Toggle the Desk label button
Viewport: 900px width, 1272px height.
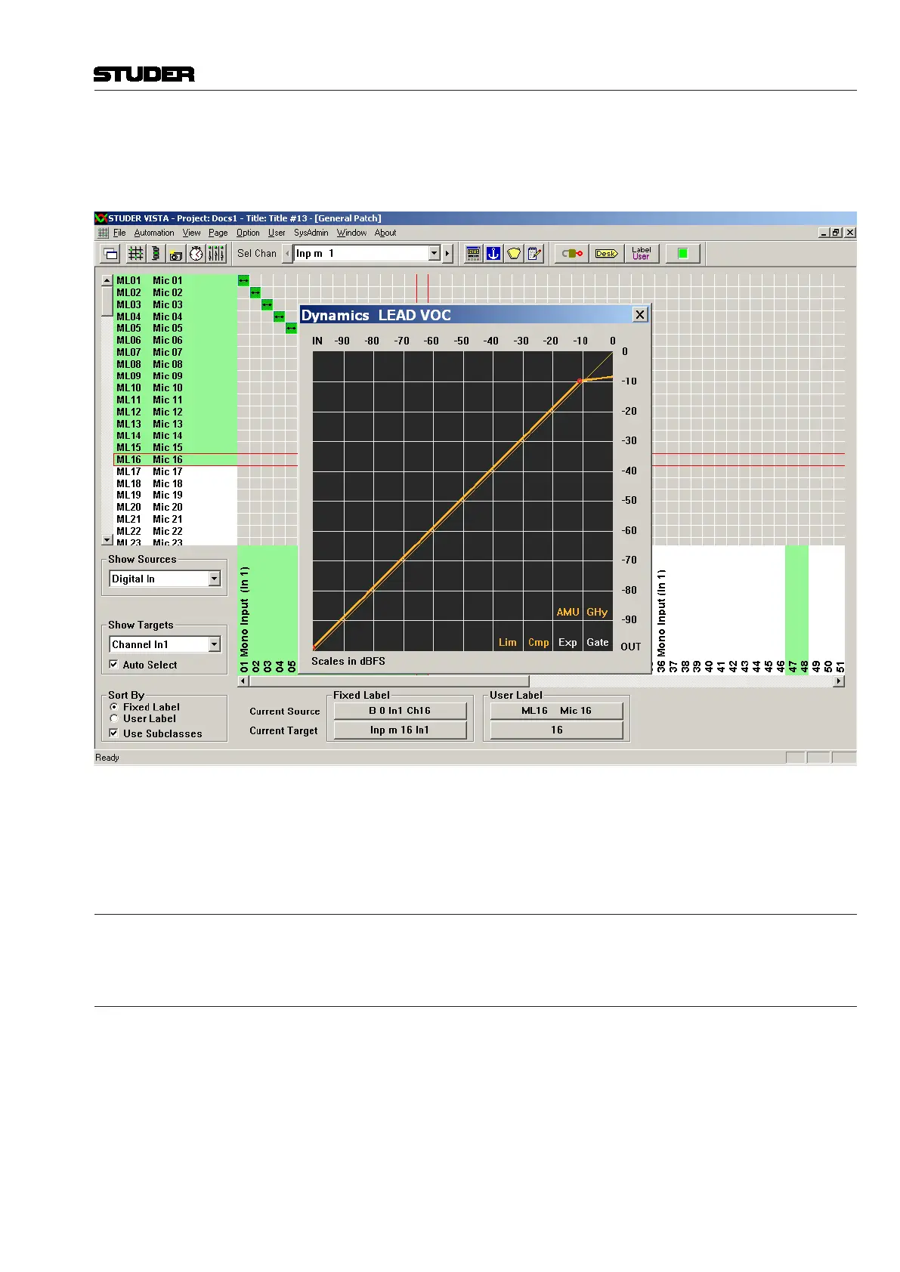point(606,254)
